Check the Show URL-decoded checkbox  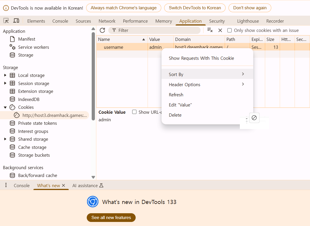134,112
